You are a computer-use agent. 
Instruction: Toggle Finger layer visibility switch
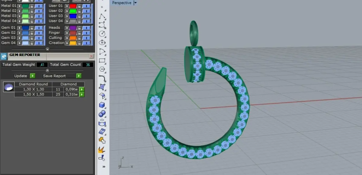click(x=86, y=33)
